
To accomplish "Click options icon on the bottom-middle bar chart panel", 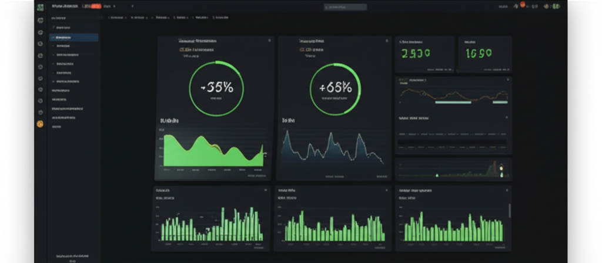I will click(387, 191).
